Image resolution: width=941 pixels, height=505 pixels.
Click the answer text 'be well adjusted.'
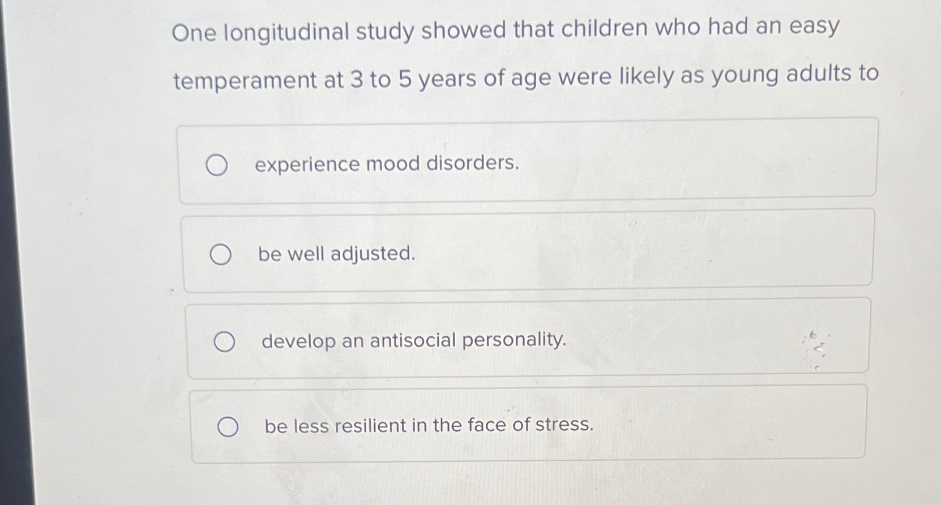[x=336, y=255]
